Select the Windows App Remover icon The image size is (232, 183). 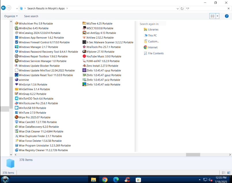coord(17,38)
